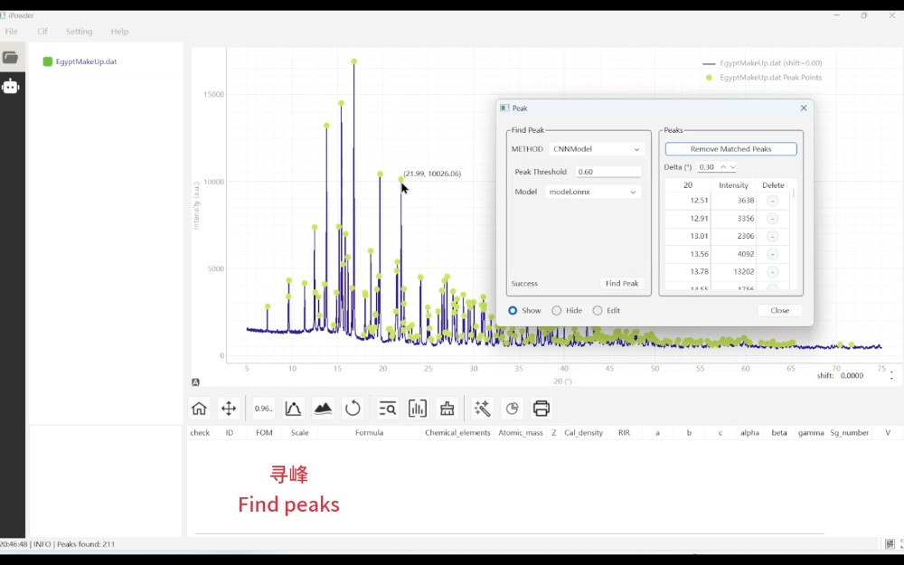Click the check column header
Viewport: 904px width, 565px height.
200,432
